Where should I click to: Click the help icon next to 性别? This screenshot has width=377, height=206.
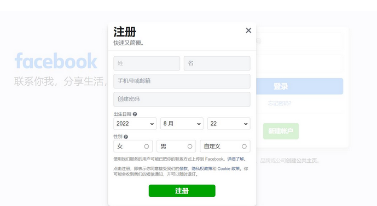click(126, 137)
